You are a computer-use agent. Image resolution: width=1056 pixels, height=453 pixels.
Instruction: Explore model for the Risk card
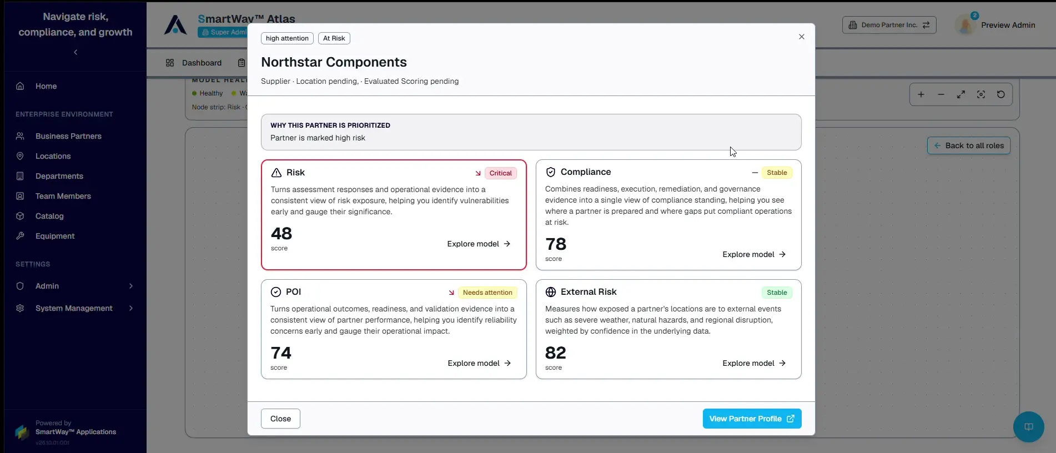479,244
